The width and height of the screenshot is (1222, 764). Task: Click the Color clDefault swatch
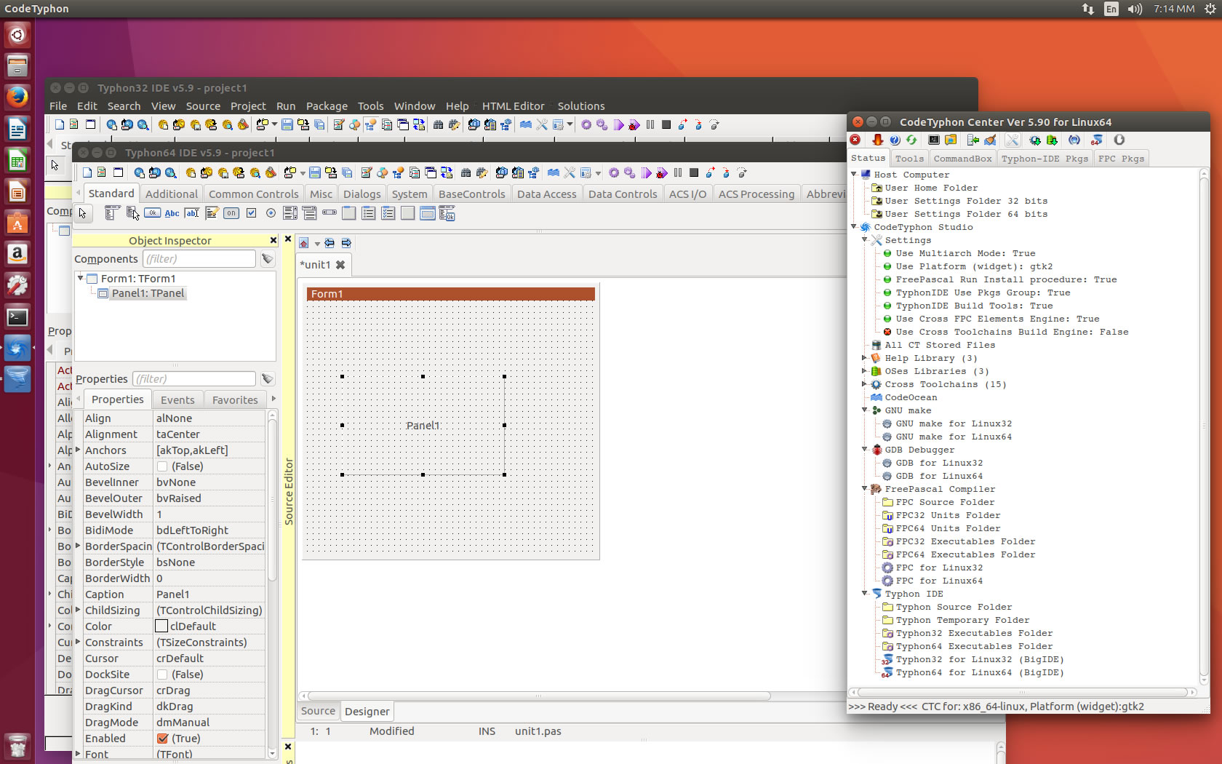(x=161, y=626)
